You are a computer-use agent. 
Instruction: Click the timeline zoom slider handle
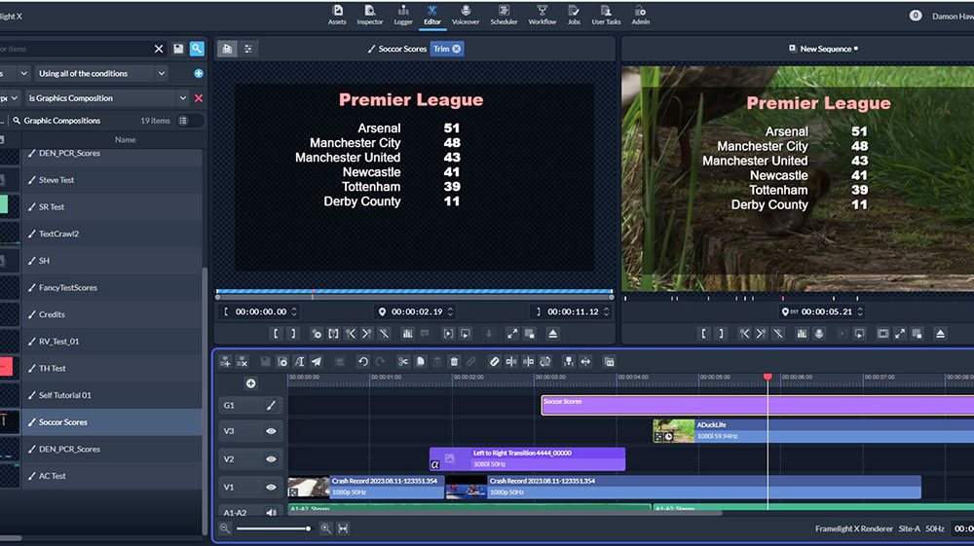point(309,528)
